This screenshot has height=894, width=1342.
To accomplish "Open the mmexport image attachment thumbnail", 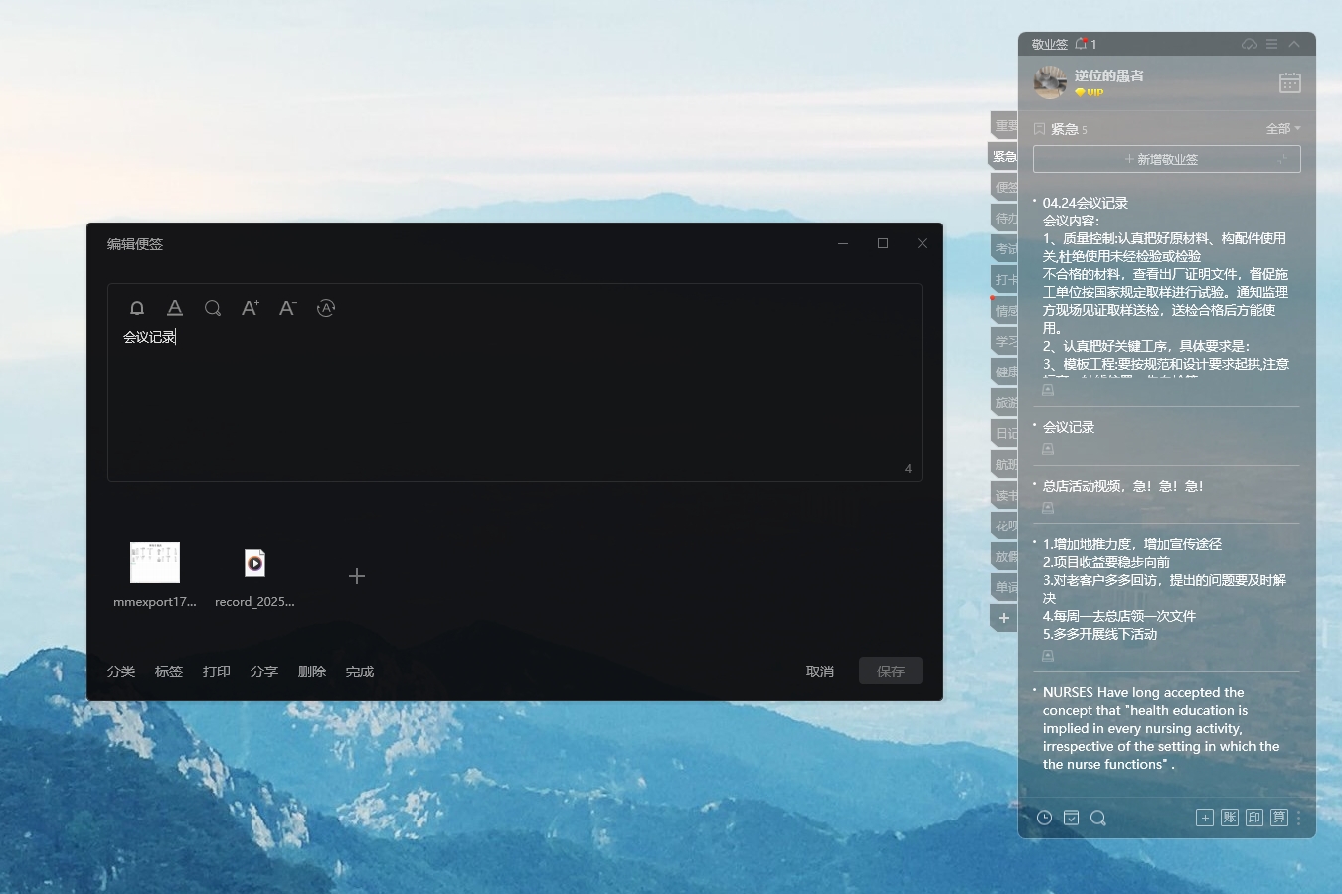I will 155,563.
